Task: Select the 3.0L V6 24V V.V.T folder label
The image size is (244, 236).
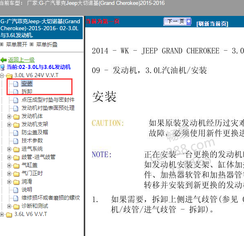Action: [x=36, y=76]
